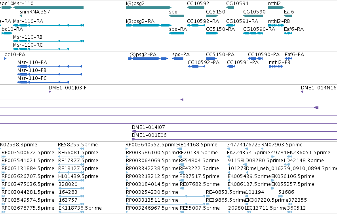The image size is (337, 214).
Task: Select the EK118736.5prime EST
Action: click(71, 212)
